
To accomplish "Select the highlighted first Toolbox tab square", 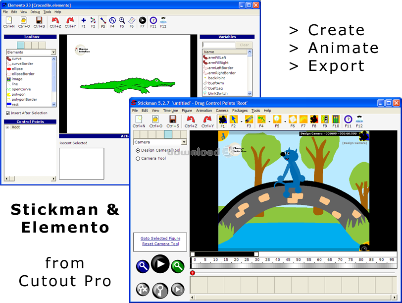I will click(x=20, y=45).
